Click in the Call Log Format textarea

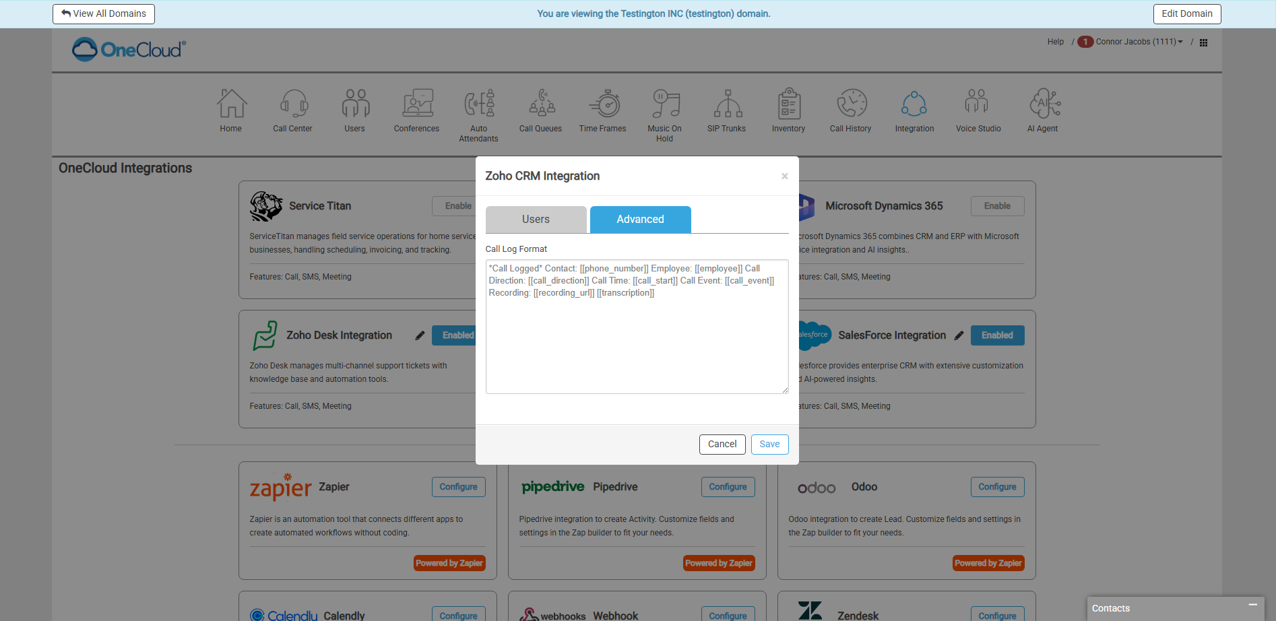(637, 337)
